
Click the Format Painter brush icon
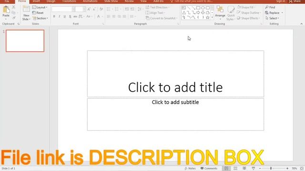14,18
